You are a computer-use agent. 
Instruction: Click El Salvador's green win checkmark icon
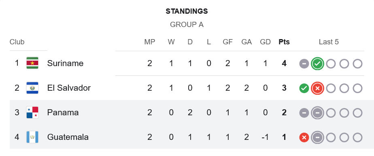point(304,88)
